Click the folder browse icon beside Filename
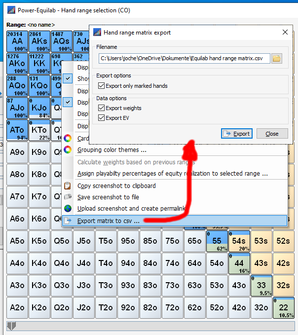Image resolution: width=298 pixels, height=335 pixels. (277, 58)
